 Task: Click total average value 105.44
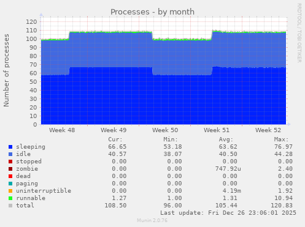(226, 206)
